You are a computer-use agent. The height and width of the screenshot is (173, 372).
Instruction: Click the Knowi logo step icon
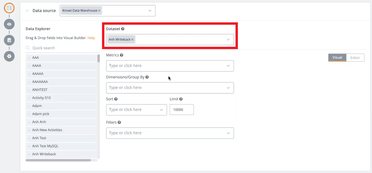tap(9, 8)
